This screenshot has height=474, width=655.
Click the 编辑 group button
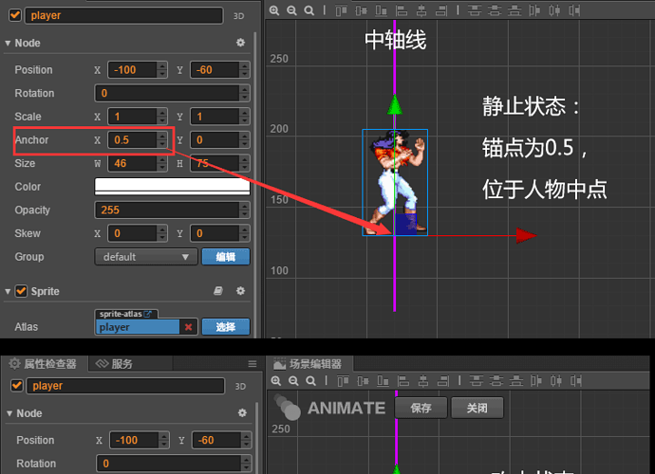[226, 257]
